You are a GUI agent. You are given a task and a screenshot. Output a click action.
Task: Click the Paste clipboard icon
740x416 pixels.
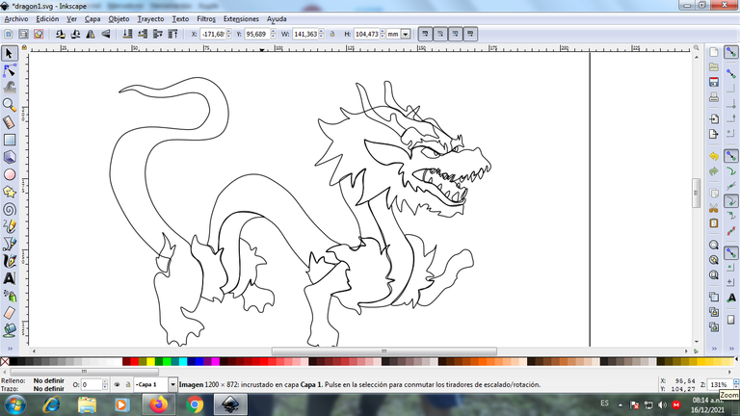pos(714,223)
